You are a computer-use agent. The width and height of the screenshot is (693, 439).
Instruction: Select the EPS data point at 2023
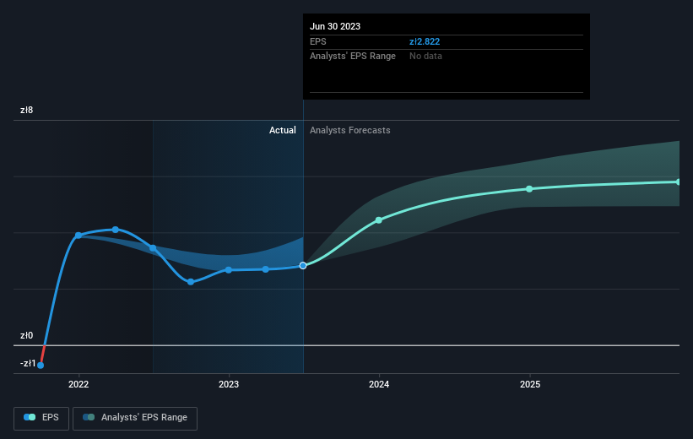[229, 269]
